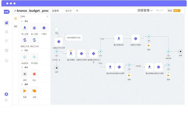Select the end event tool icon
Screen dimensions: 188x113
[25, 74]
